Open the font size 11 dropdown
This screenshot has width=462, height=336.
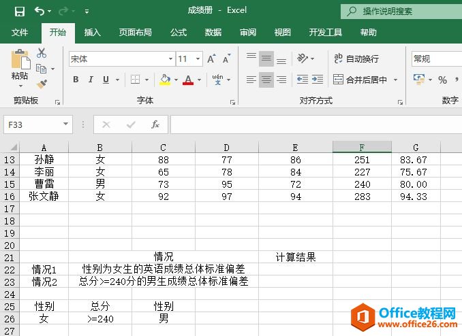[198, 59]
